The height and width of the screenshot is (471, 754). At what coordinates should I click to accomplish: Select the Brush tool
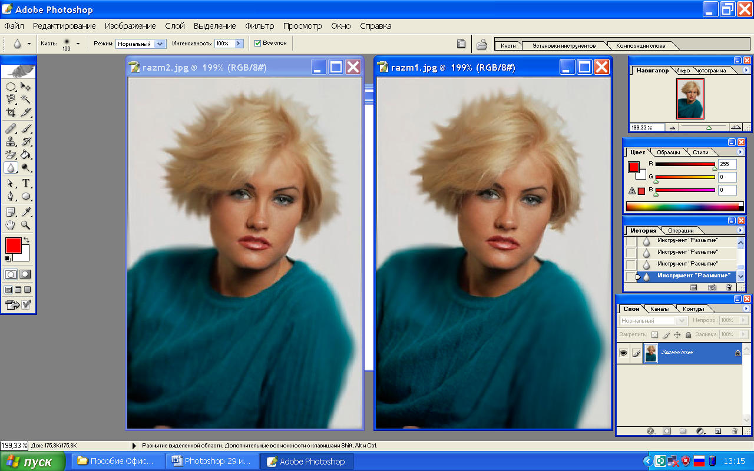26,128
